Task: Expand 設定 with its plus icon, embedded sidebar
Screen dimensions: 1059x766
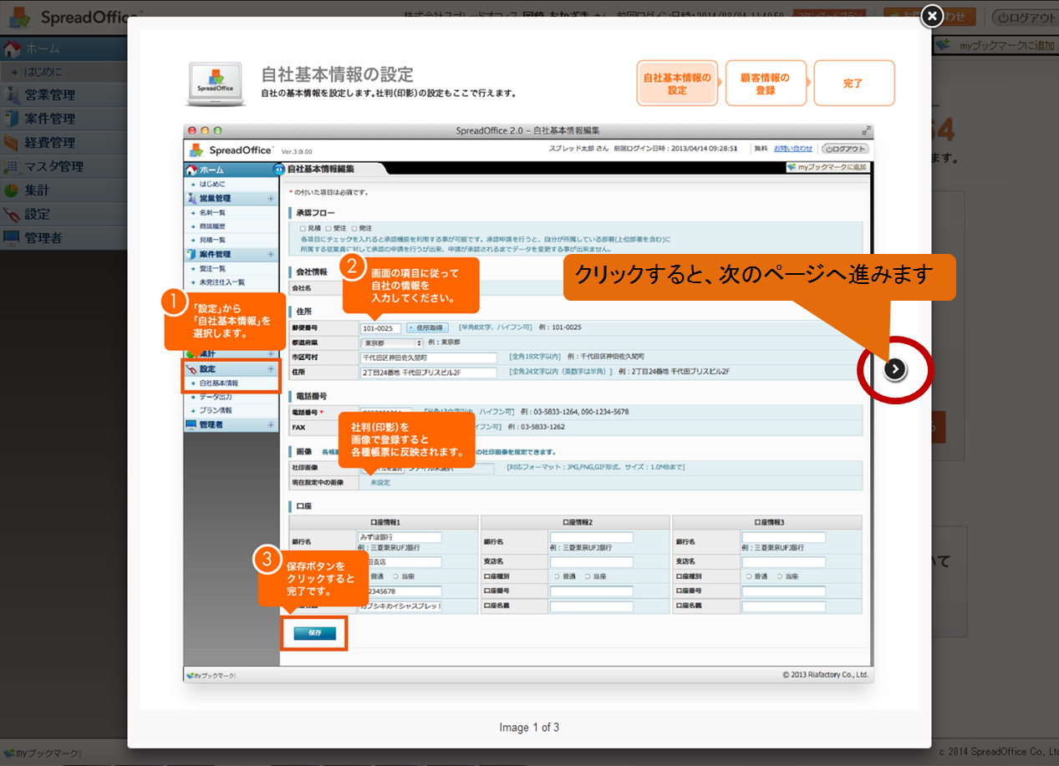Action: 271,368
